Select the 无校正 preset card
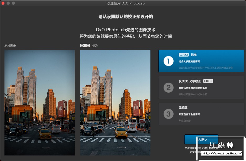This screenshot has width=246, height=161. coord(201,114)
